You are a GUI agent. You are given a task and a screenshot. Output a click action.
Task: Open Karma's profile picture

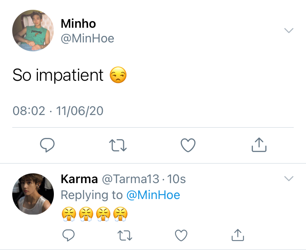point(33,194)
